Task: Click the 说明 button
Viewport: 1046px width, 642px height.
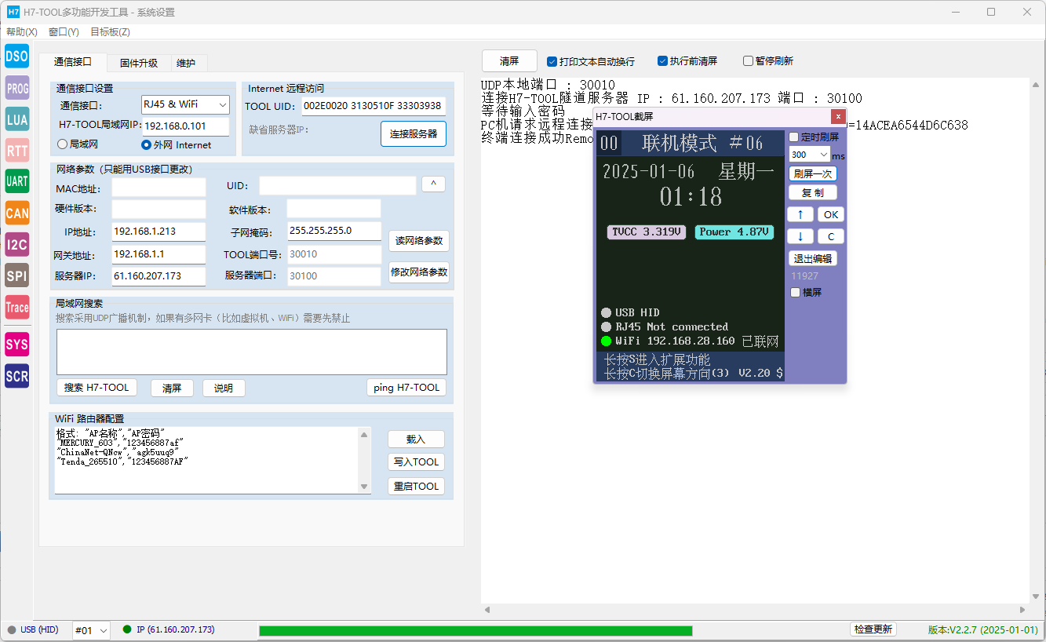Action: (224, 388)
